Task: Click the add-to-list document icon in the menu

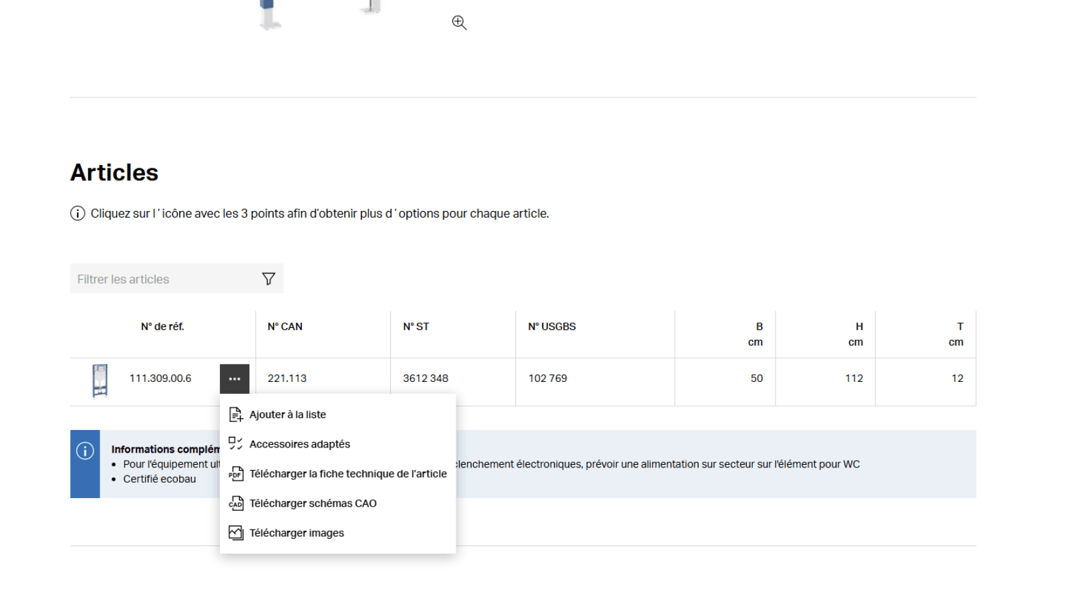Action: click(236, 415)
